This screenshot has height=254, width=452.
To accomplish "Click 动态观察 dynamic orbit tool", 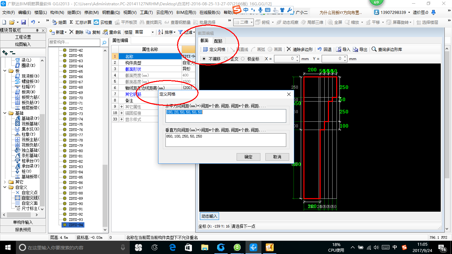I will point(287,22).
